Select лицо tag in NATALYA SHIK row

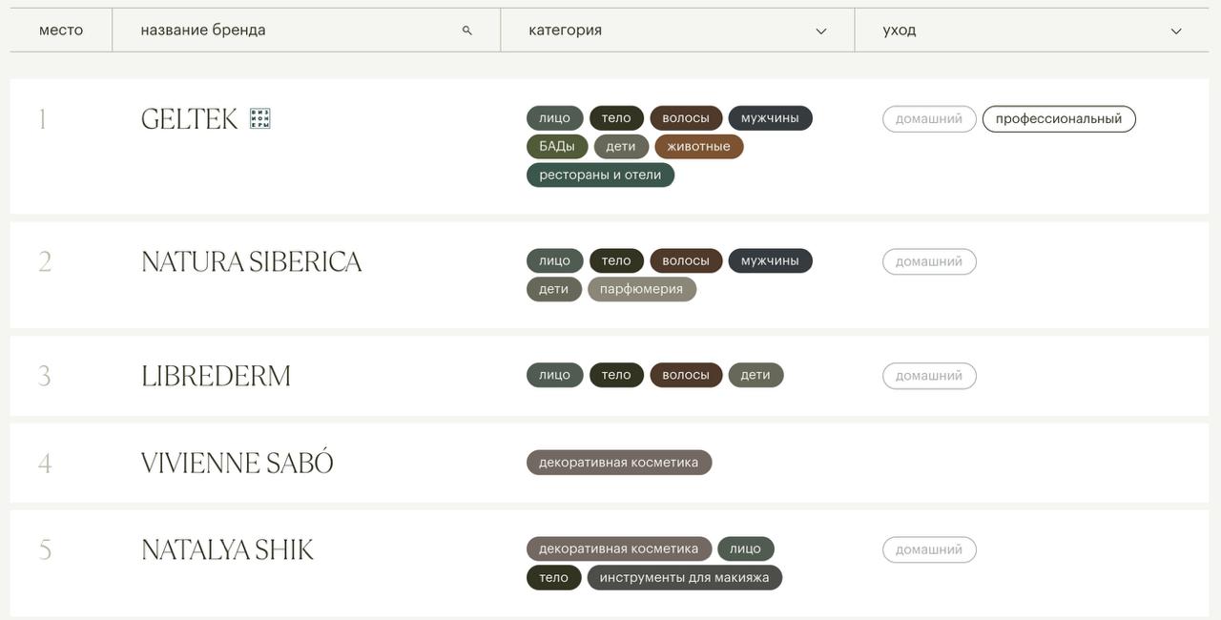point(746,549)
